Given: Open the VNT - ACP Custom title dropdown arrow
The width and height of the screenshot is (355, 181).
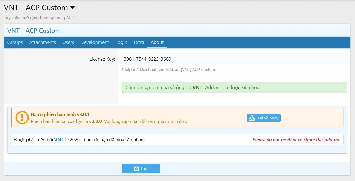Looking at the screenshot, I should [x=72, y=8].
